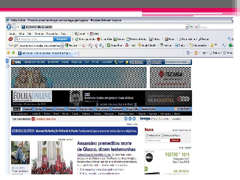Image resolution: width=240 pixels, height=180 pixels.
Task: Select the Guia da Folha site tab
Action: pos(86,109)
